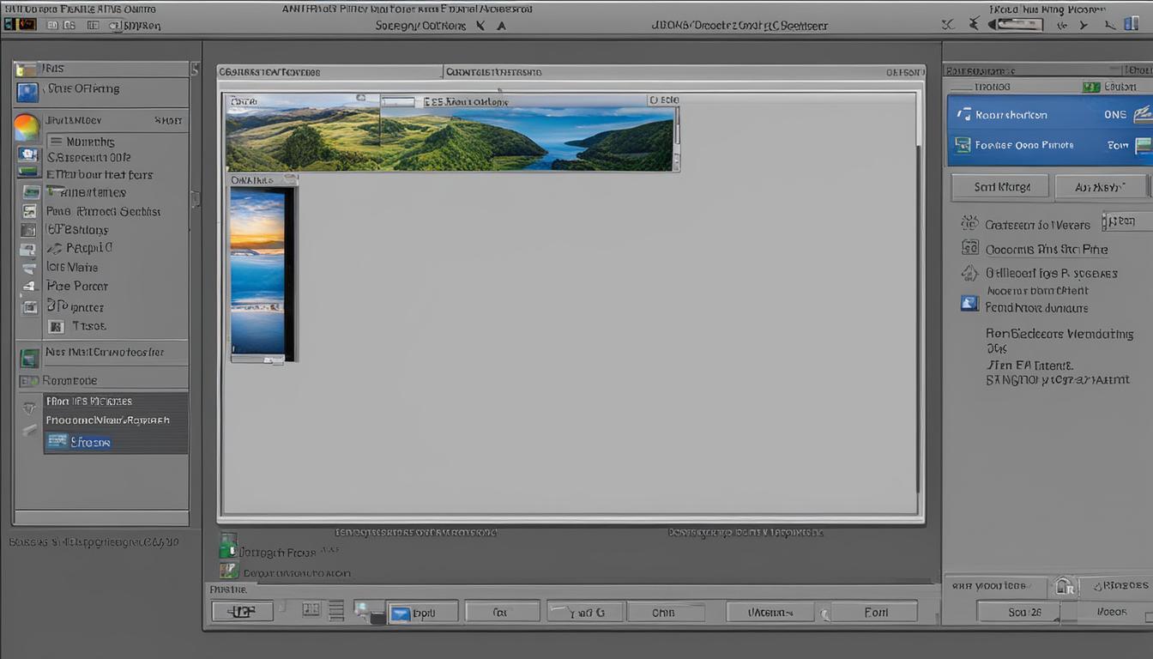Click the "UAoenn" button
The height and width of the screenshot is (659, 1153).
pos(770,613)
